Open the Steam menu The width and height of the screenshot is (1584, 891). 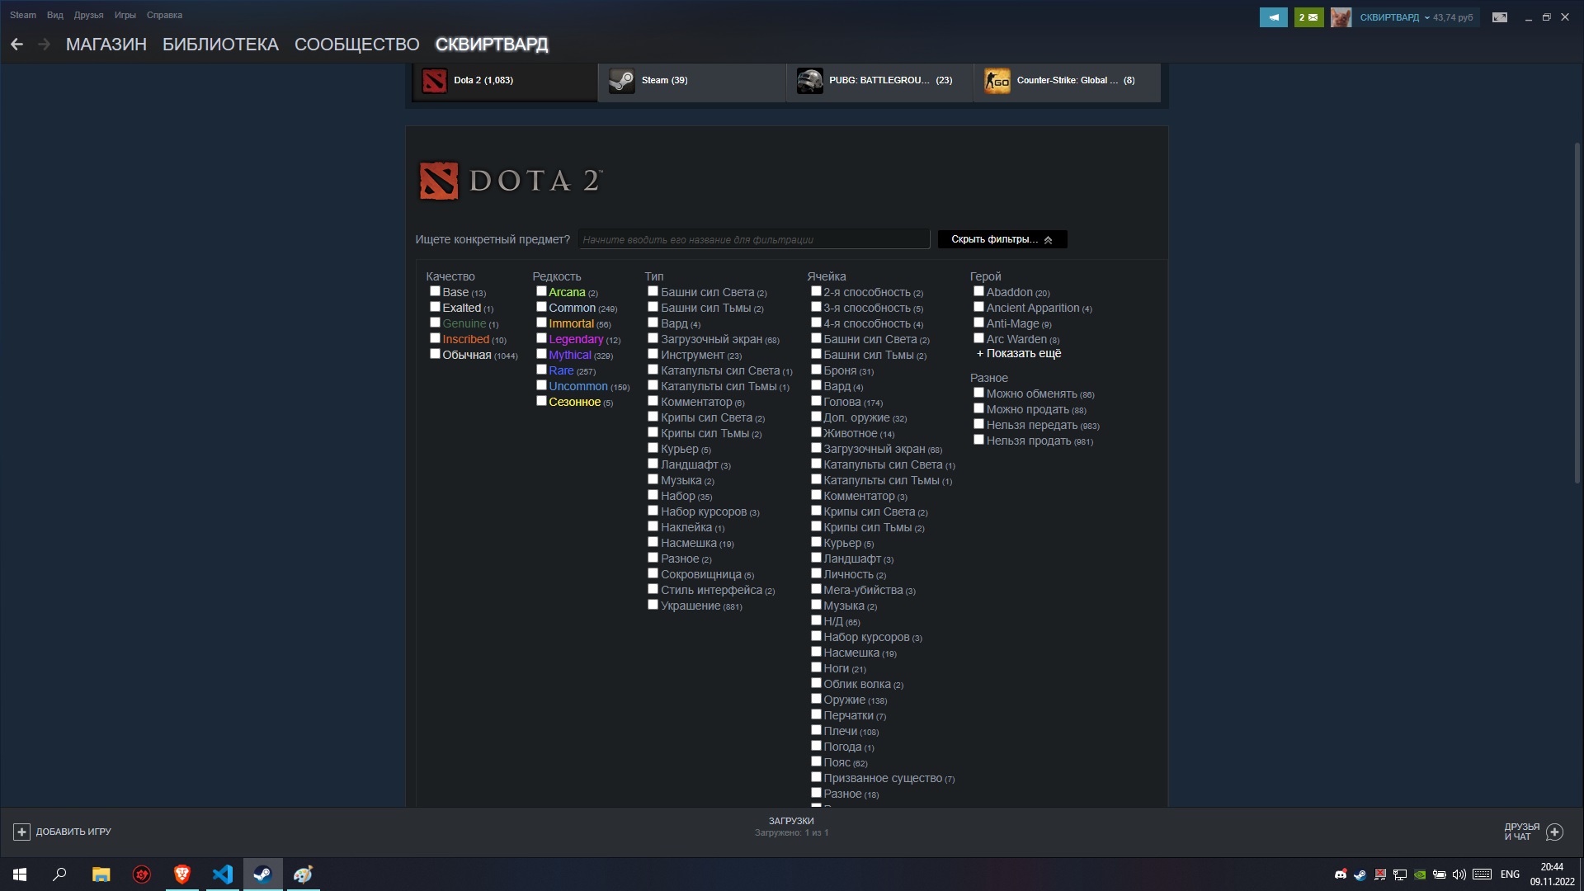23,15
